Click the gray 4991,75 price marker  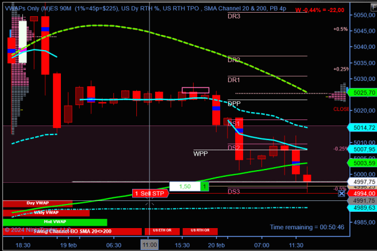(x=363, y=201)
